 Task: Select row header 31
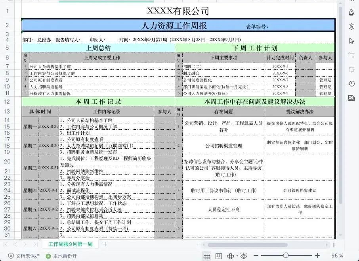(x=7, y=235)
